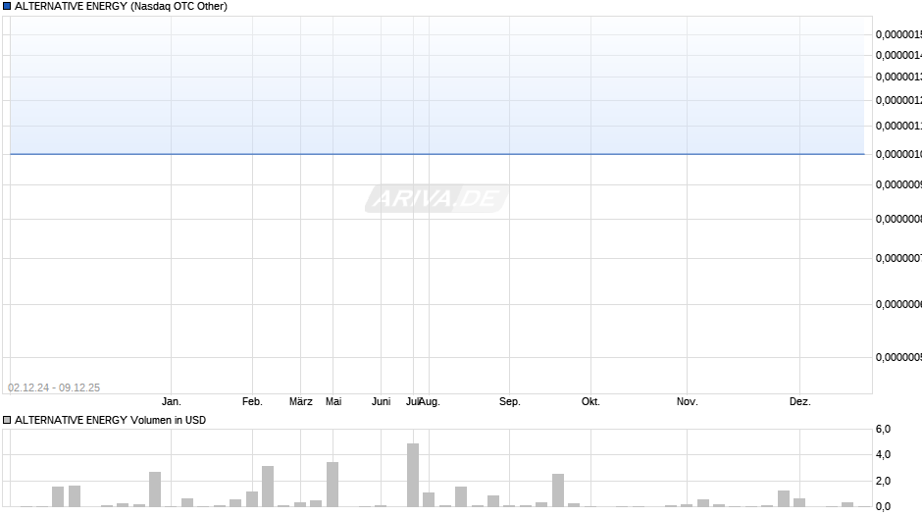Click the date range 02.12.24 - 09.12.25
The width and height of the screenshot is (922, 516).
[54, 387]
